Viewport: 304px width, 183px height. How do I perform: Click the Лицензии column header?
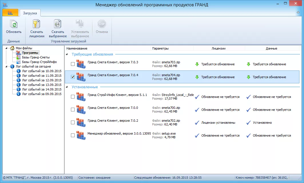(x=219, y=48)
